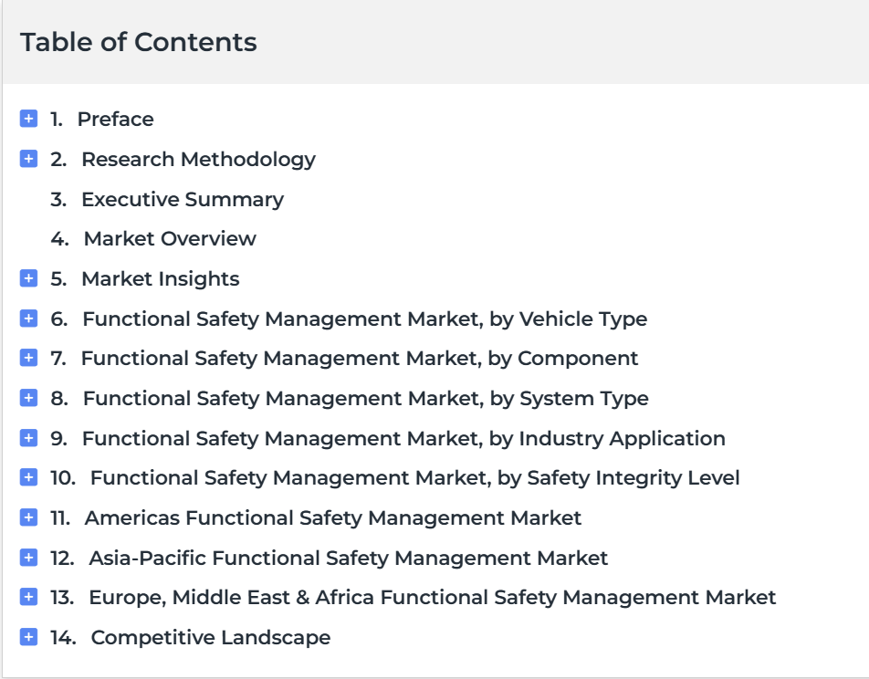This screenshot has width=869, height=679.
Task: Click the Preface title text
Action: click(x=115, y=119)
